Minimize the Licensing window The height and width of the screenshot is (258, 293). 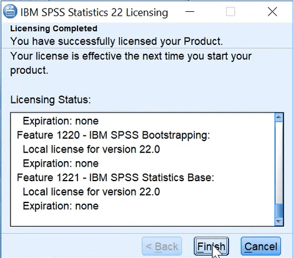pyautogui.click(x=190, y=12)
